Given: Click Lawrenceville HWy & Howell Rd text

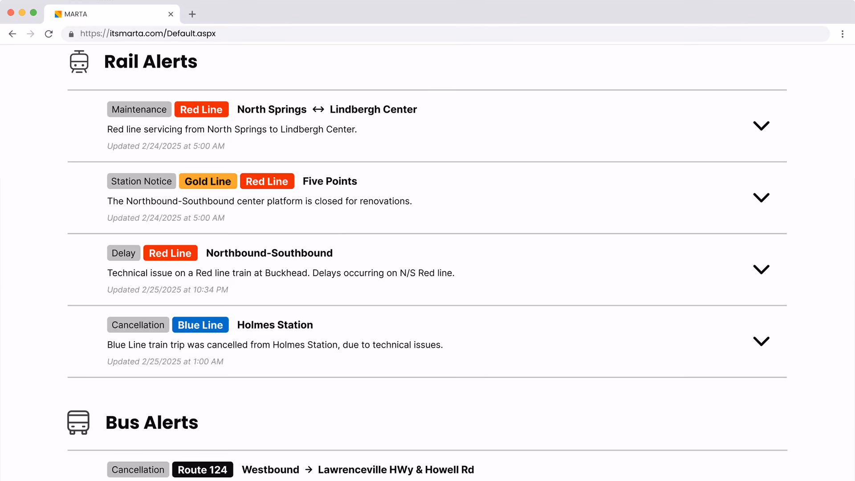Looking at the screenshot, I should tap(396, 470).
